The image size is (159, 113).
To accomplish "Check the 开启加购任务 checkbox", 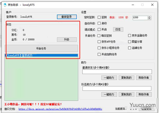I will 99,54.
